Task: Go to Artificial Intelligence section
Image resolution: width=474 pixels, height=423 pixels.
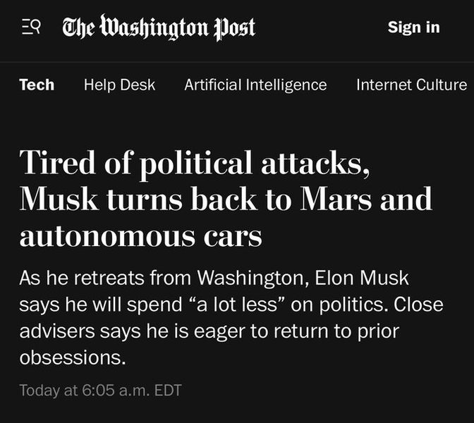Action: (255, 85)
